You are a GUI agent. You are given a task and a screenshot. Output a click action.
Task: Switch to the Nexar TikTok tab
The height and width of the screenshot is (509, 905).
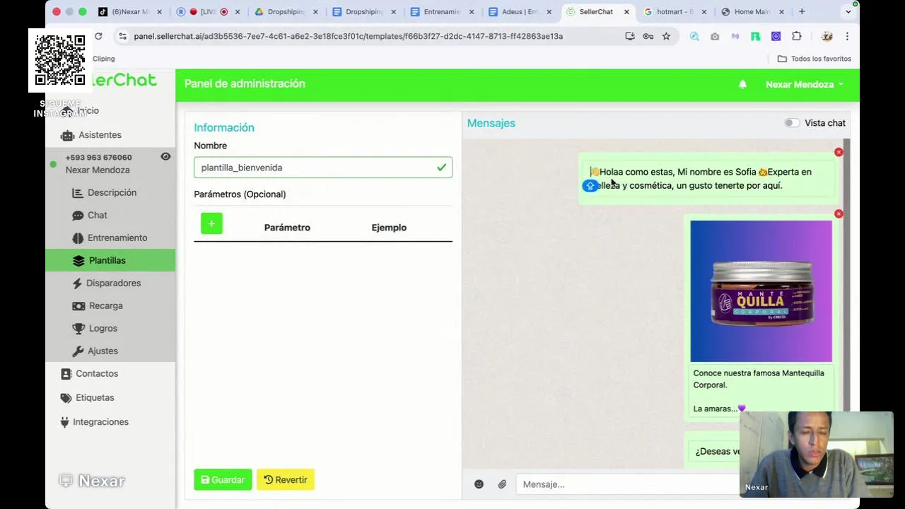130,11
